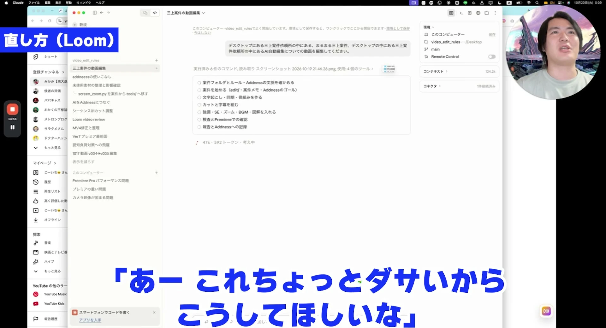
Task: Select the Loom video review session
Action: 89,120
